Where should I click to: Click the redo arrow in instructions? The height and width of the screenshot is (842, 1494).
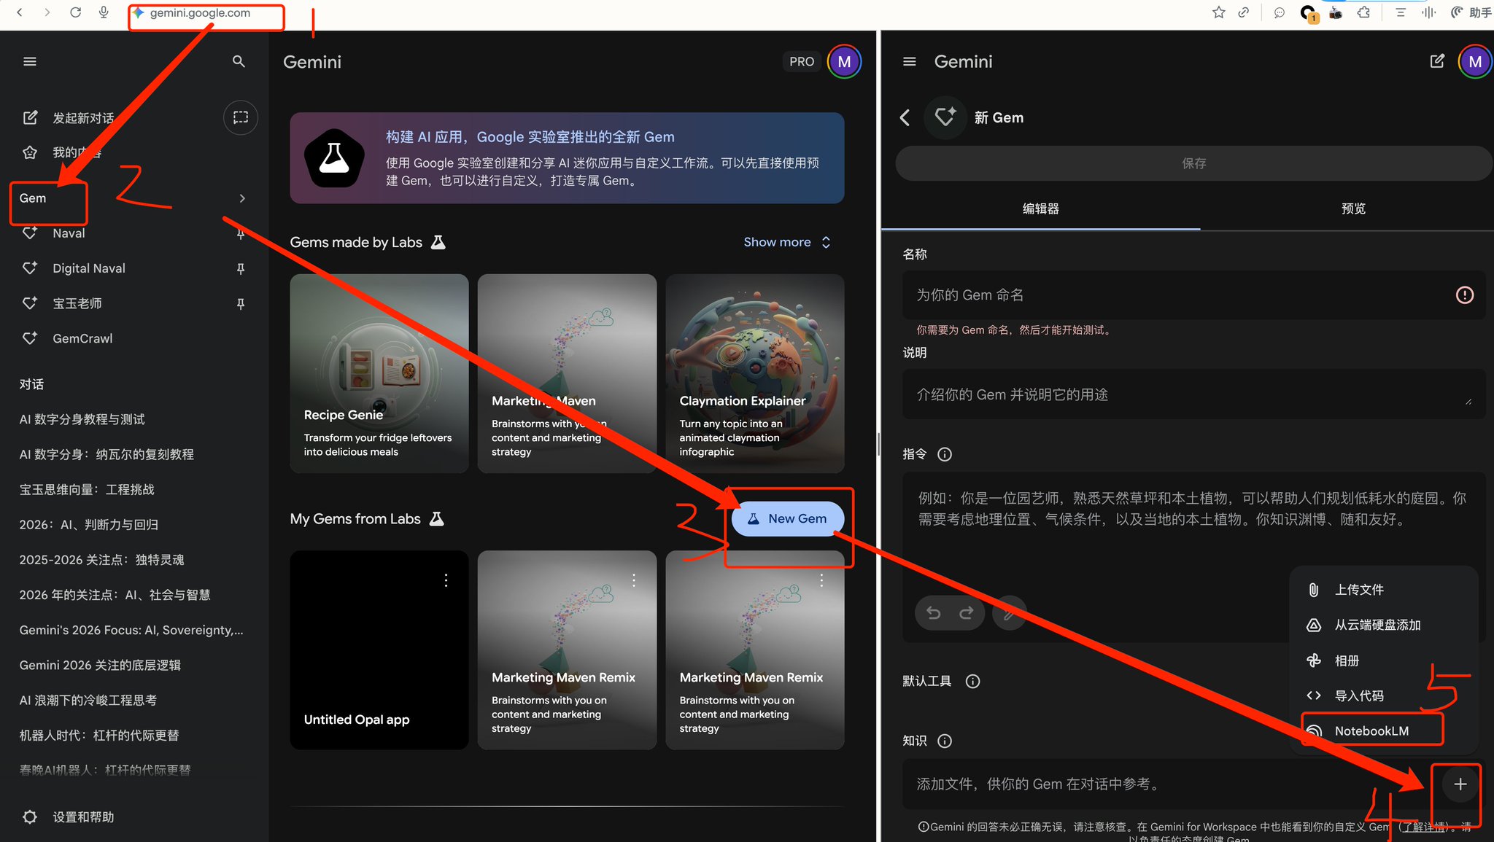[x=967, y=613]
